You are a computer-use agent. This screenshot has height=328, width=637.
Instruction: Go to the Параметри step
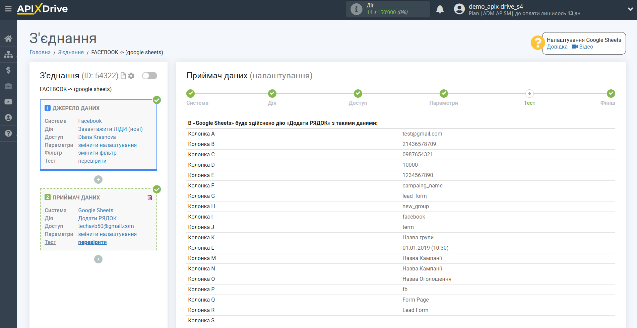click(444, 93)
